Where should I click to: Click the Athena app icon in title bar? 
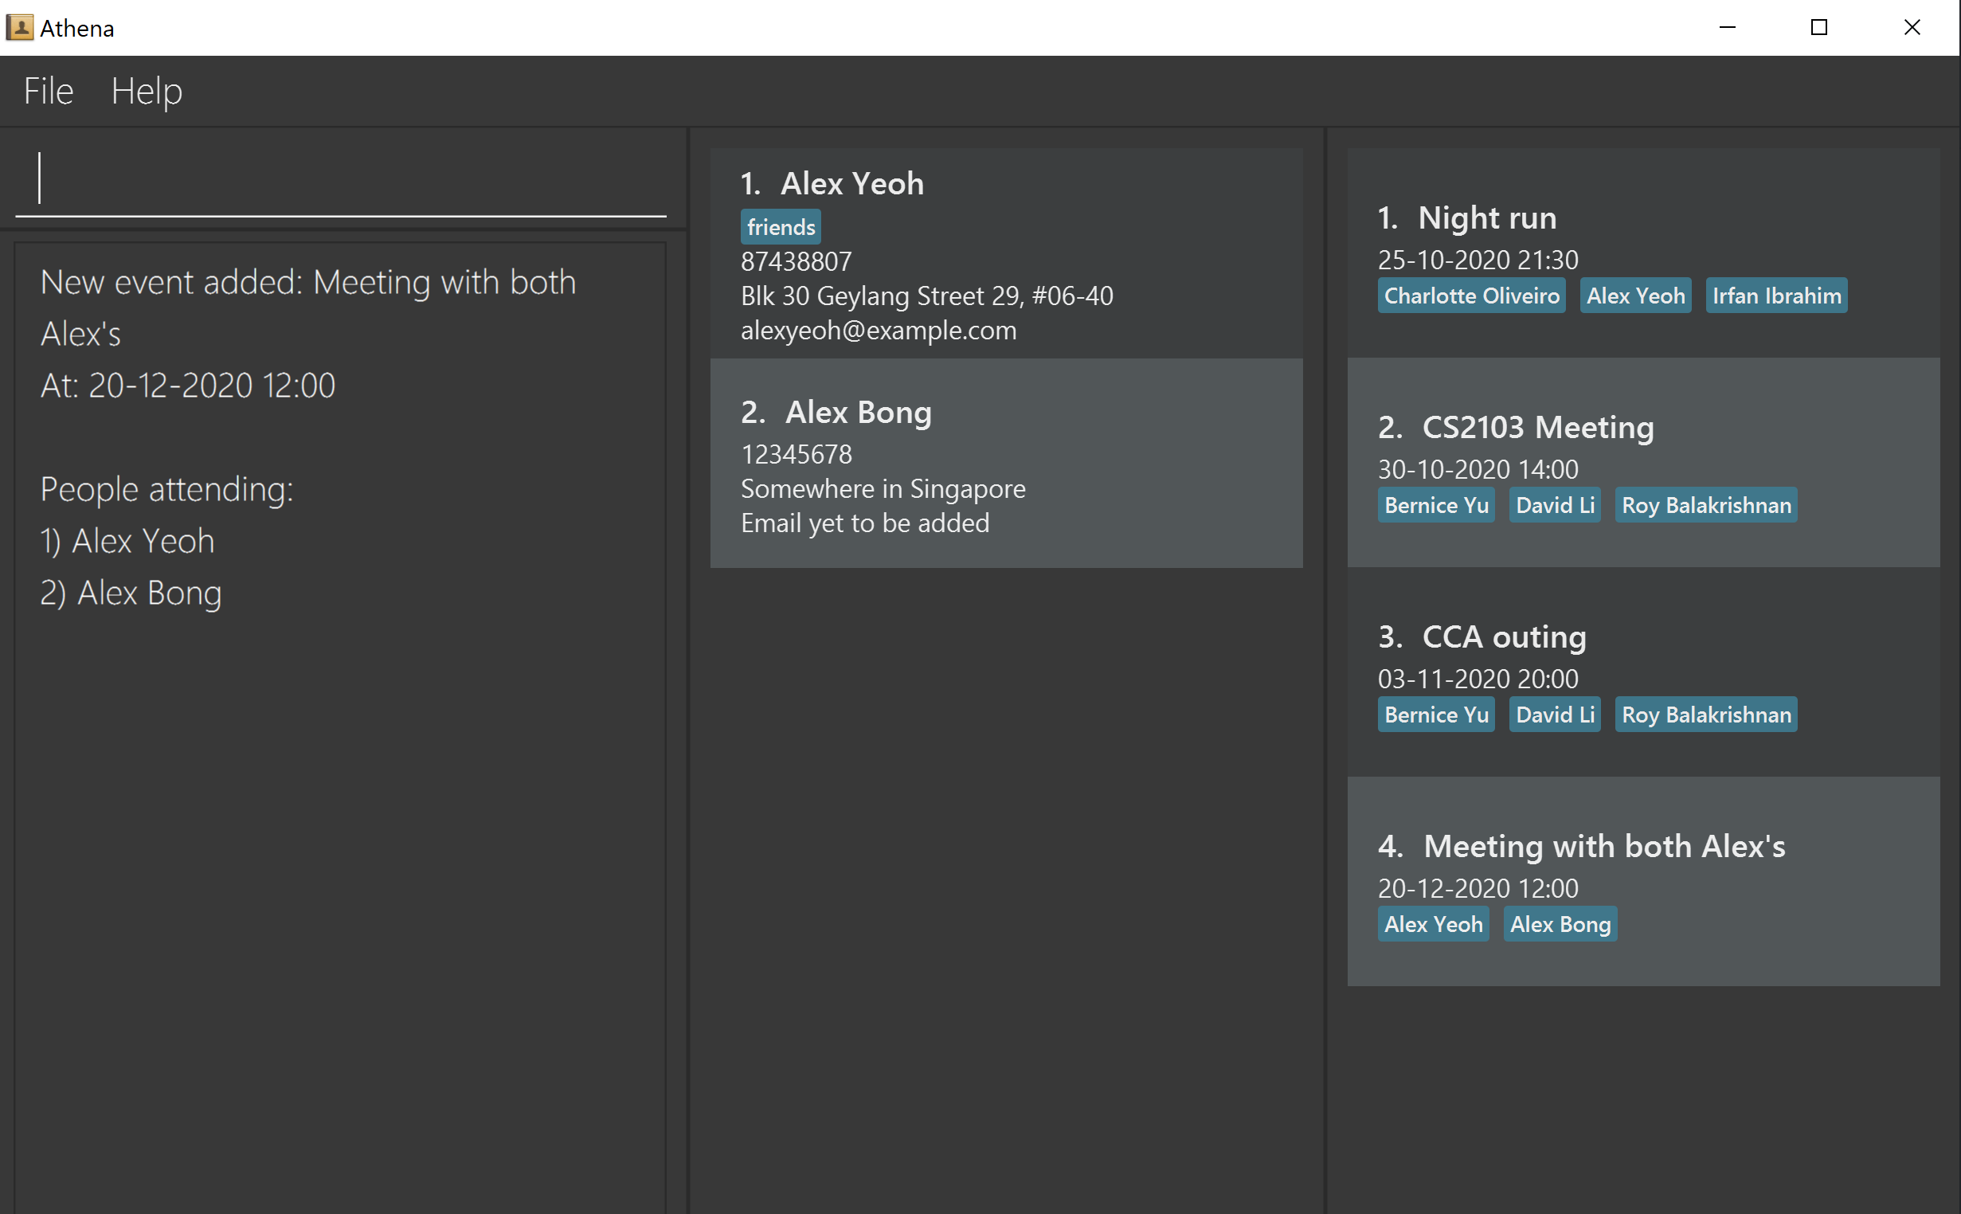point(19,28)
